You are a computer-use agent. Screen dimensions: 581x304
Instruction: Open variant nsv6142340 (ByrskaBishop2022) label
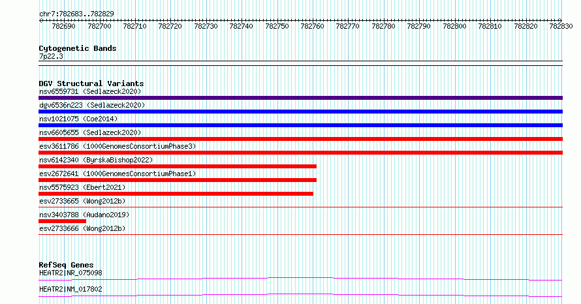[96, 160]
